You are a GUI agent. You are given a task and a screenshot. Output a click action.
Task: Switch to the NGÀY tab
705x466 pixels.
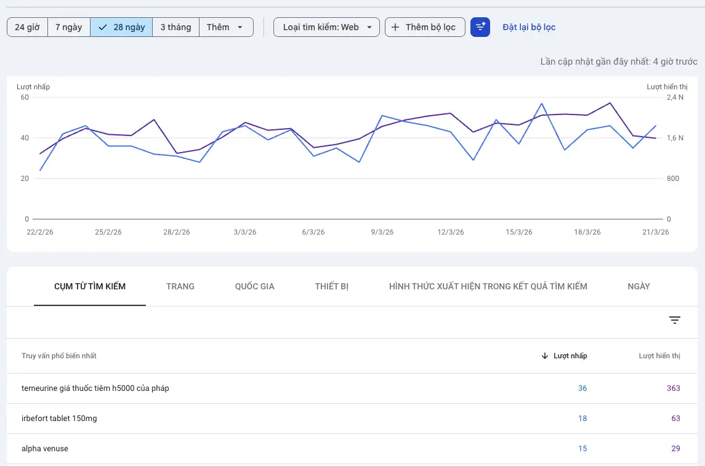point(639,286)
